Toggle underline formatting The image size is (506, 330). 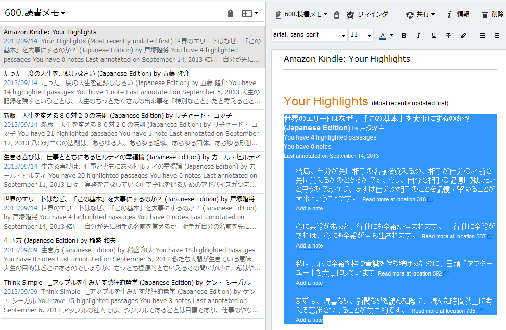coord(434,36)
